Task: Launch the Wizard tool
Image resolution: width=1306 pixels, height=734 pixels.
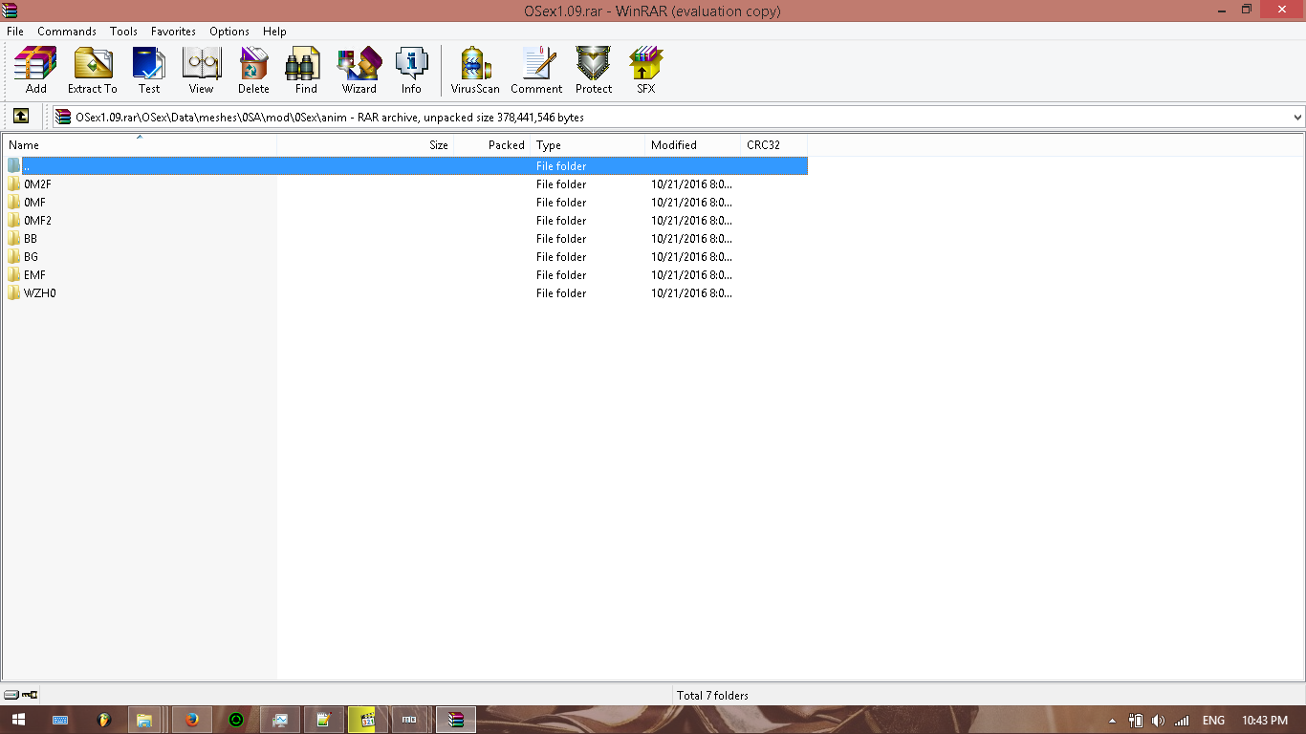Action: pos(359,70)
